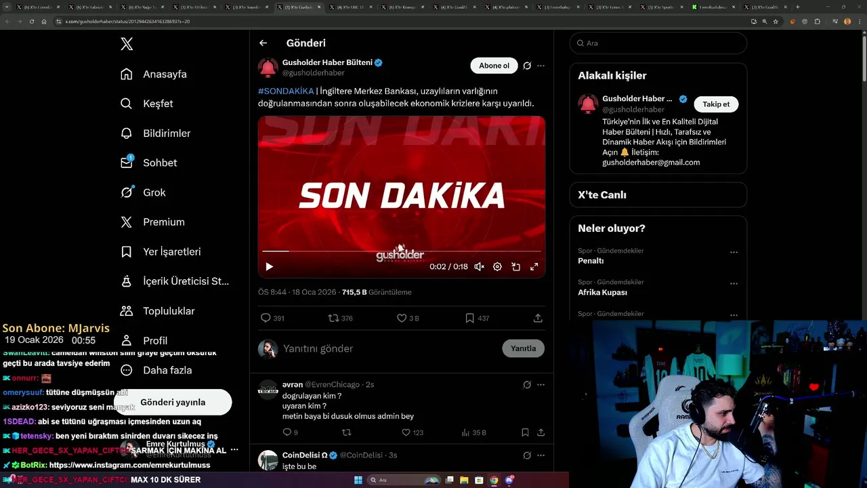Switch to the EmreKurtulmus Kick tab
Viewport: 867px width, 488px height.
pyautogui.click(x=714, y=7)
